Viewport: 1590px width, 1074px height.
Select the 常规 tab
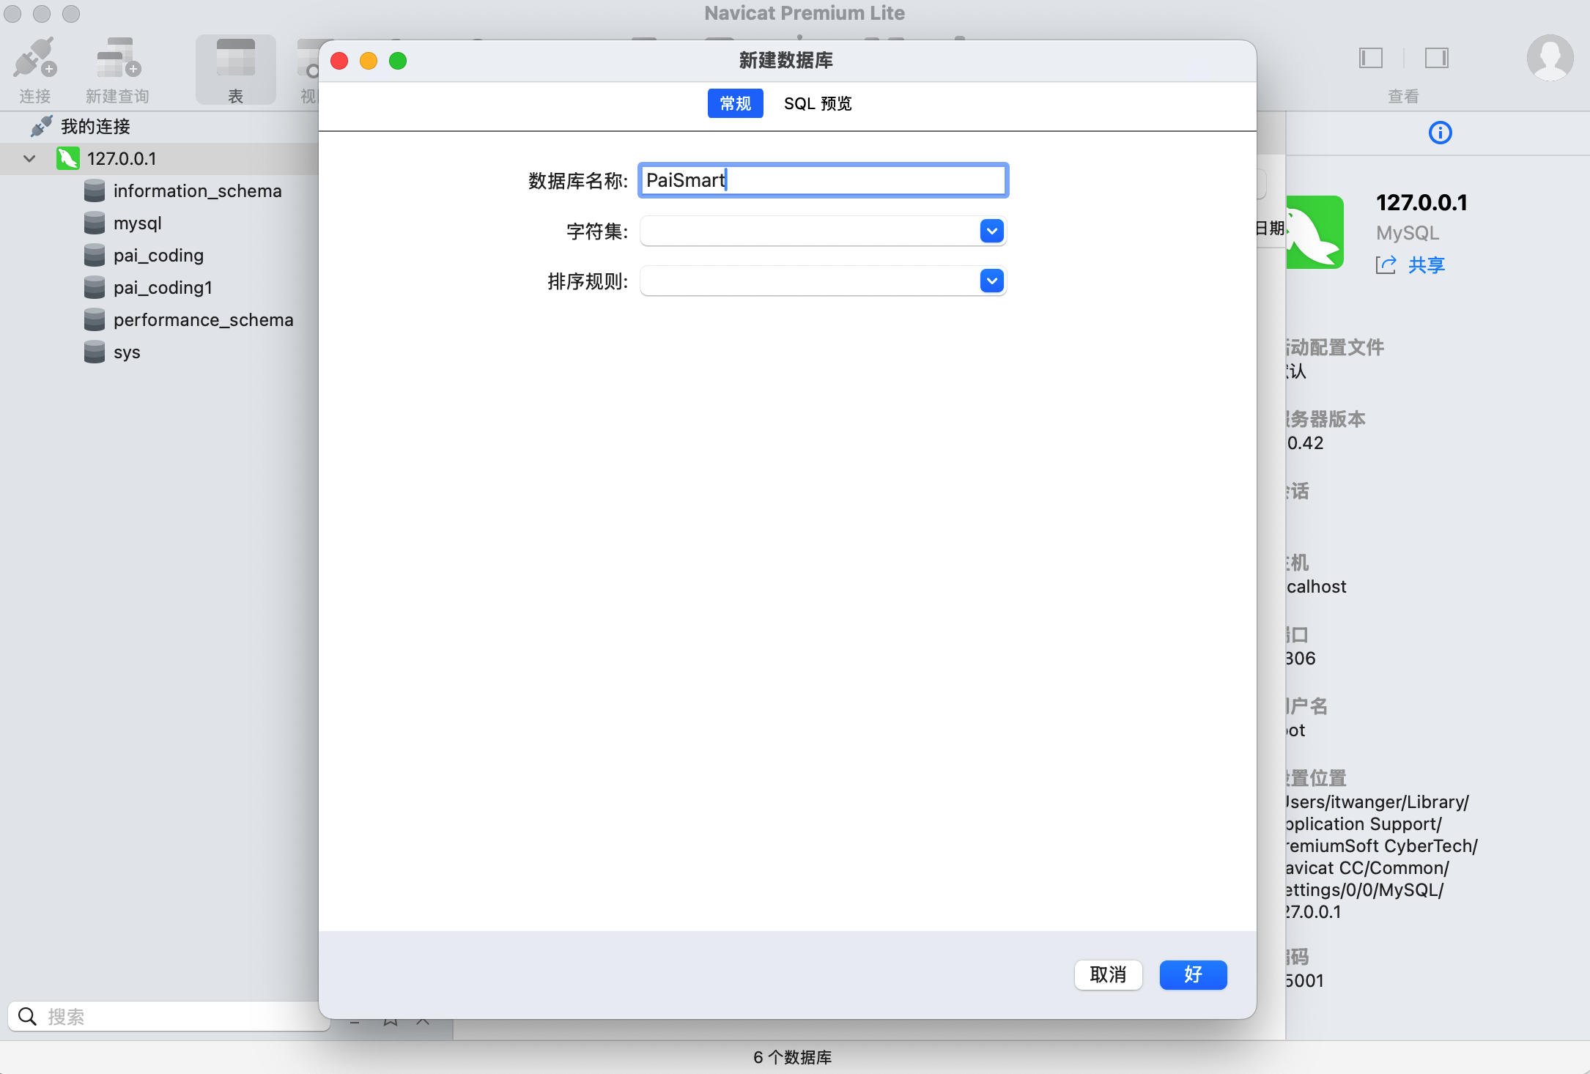tap(735, 103)
